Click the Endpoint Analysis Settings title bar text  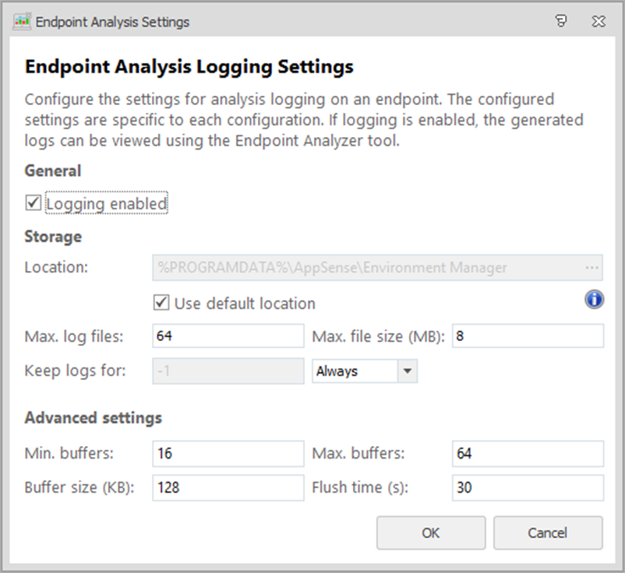coord(112,22)
